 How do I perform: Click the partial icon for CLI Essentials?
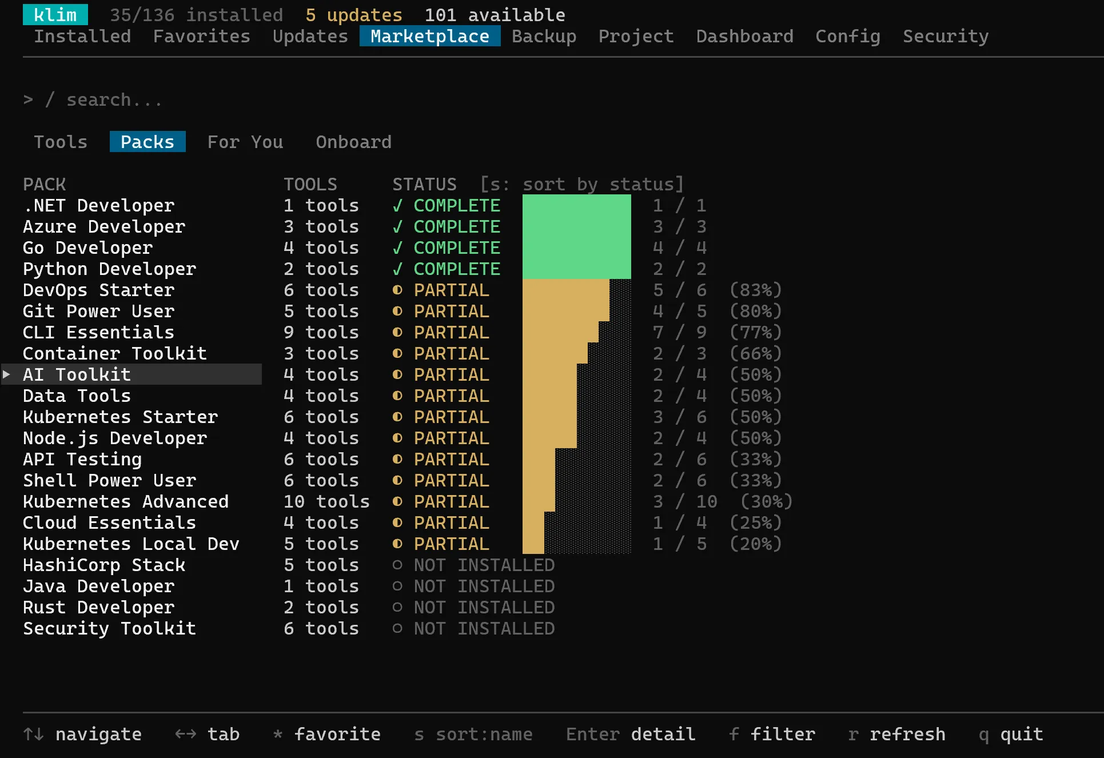pos(397,332)
